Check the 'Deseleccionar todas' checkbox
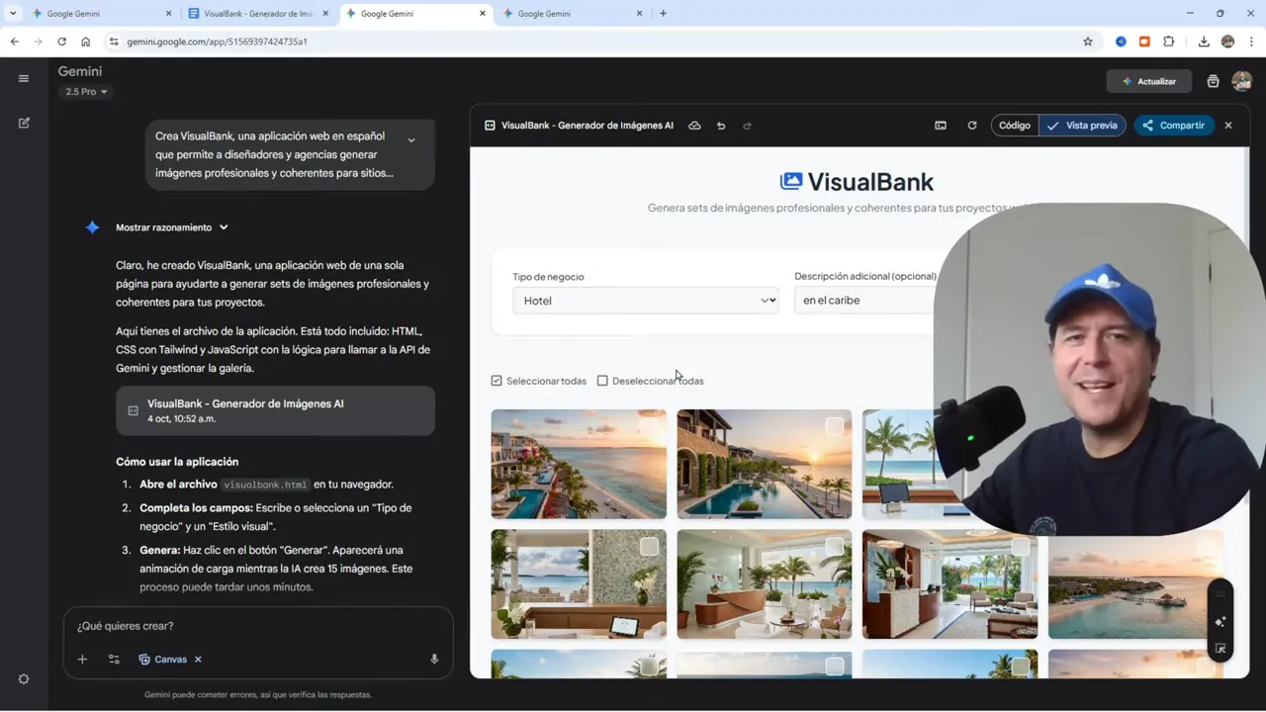Screen dimensions: 1266x712 click(602, 381)
